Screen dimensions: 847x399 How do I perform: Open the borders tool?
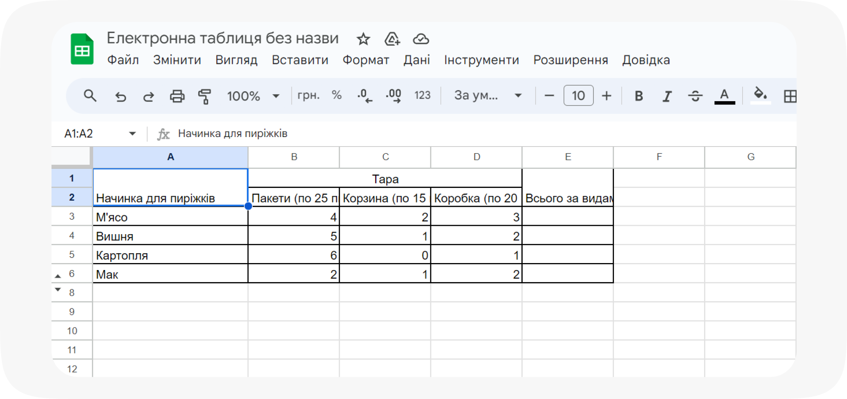click(x=790, y=96)
